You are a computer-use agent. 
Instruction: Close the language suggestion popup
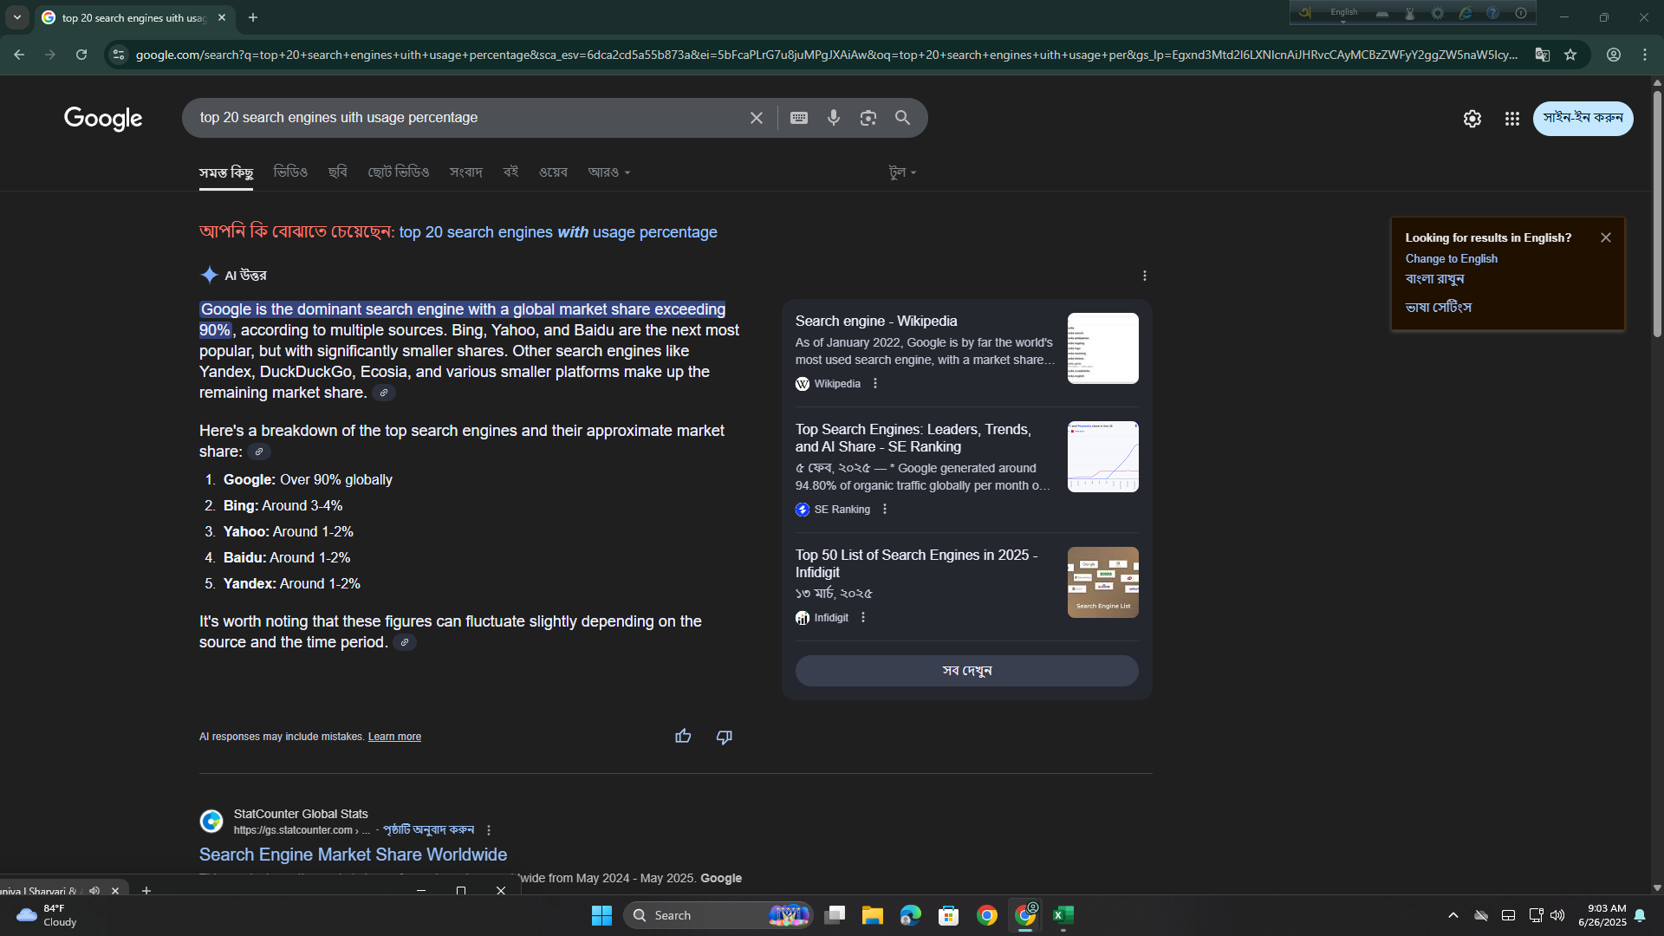click(x=1606, y=237)
